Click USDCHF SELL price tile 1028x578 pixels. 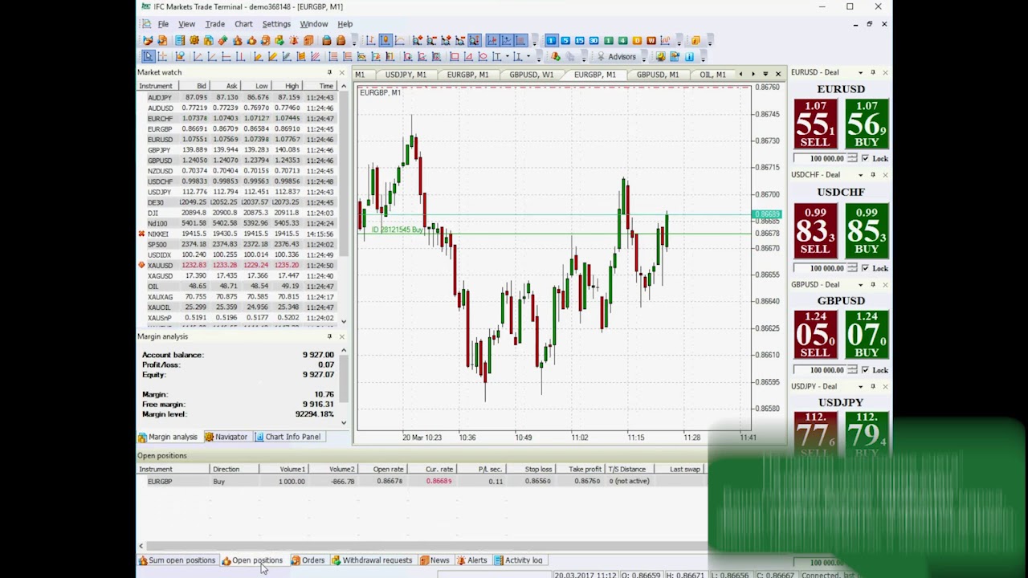[x=814, y=230]
